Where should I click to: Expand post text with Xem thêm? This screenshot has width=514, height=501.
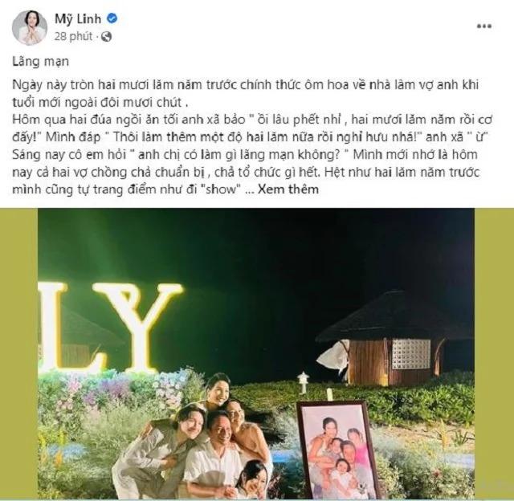click(288, 189)
